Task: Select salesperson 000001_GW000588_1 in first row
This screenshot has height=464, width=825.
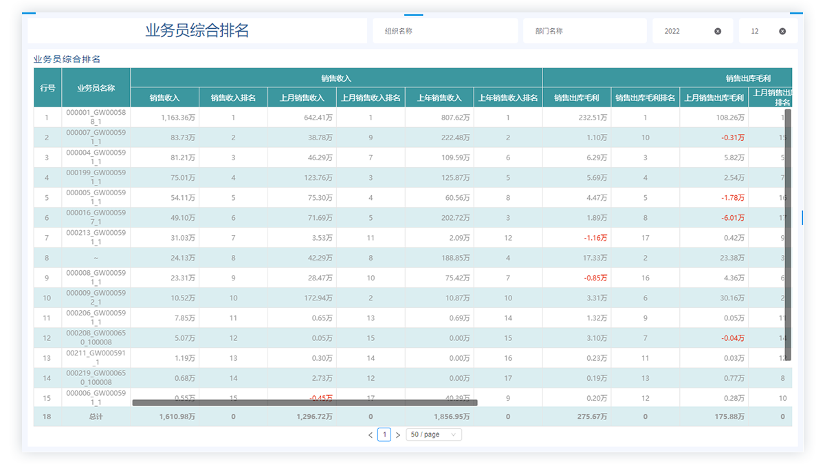Action: pos(96,118)
